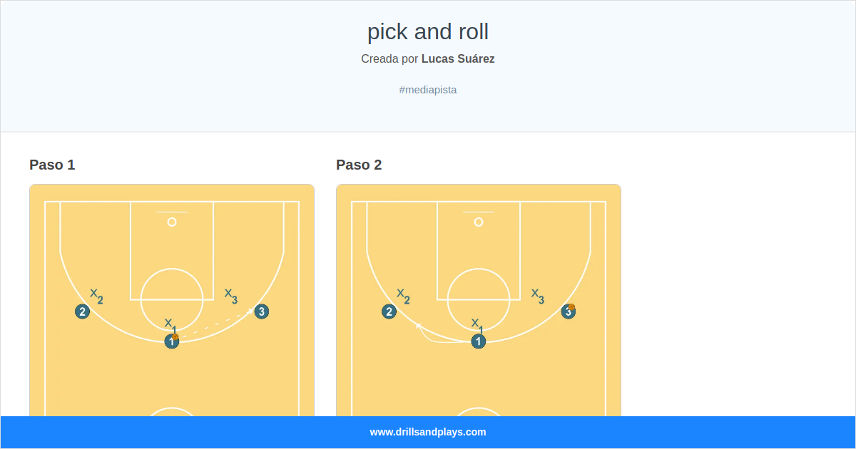
Task: Select player 1 in the Paso 2 court
Action: (478, 341)
